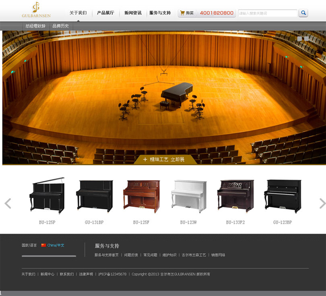
Task: Open the 服务与支持 navigation menu
Action: 160,13
